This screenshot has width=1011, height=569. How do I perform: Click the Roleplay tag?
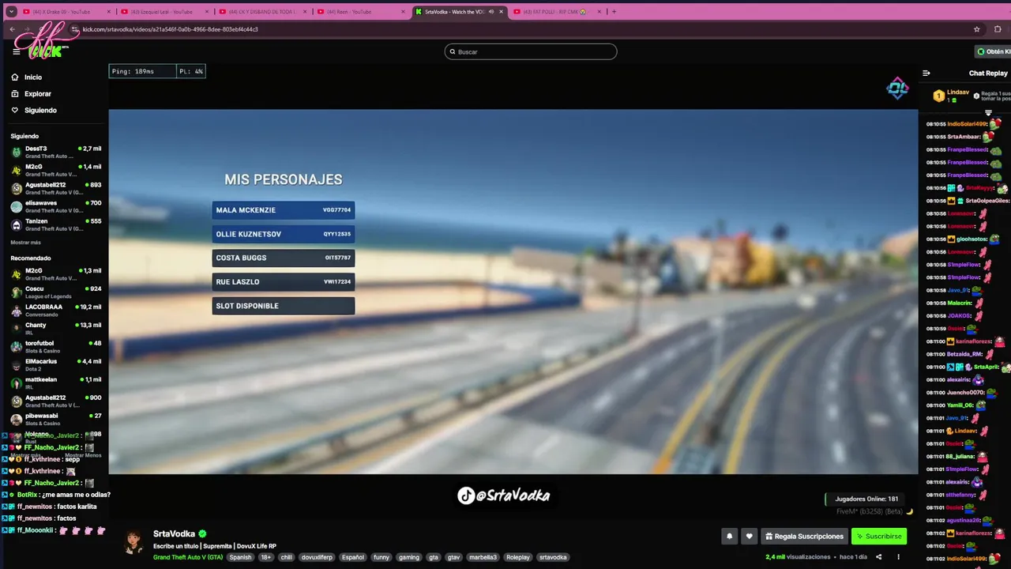coord(518,557)
